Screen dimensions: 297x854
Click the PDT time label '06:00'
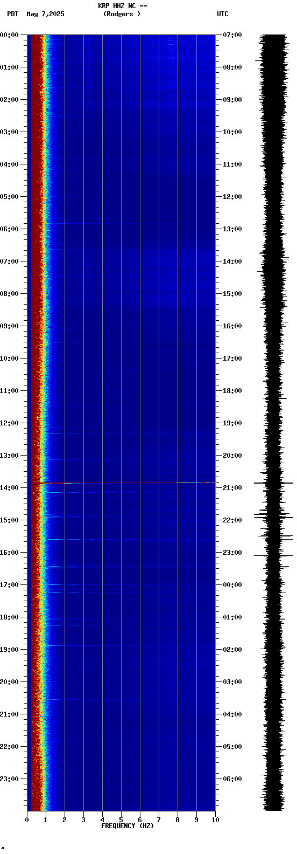pos(9,229)
